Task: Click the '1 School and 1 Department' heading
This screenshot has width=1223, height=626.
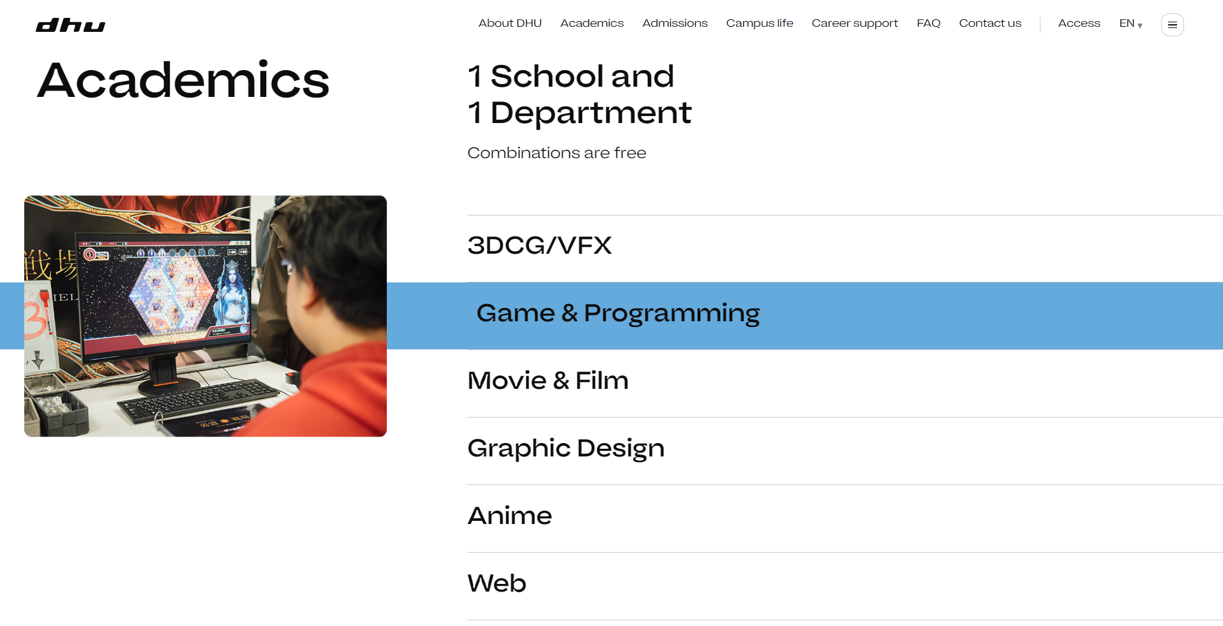Action: [x=578, y=94]
